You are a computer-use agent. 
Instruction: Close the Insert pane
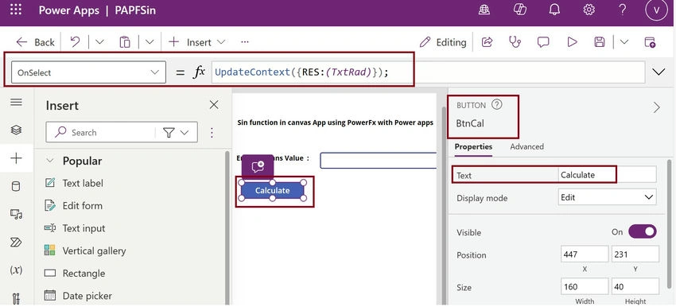[214, 105]
